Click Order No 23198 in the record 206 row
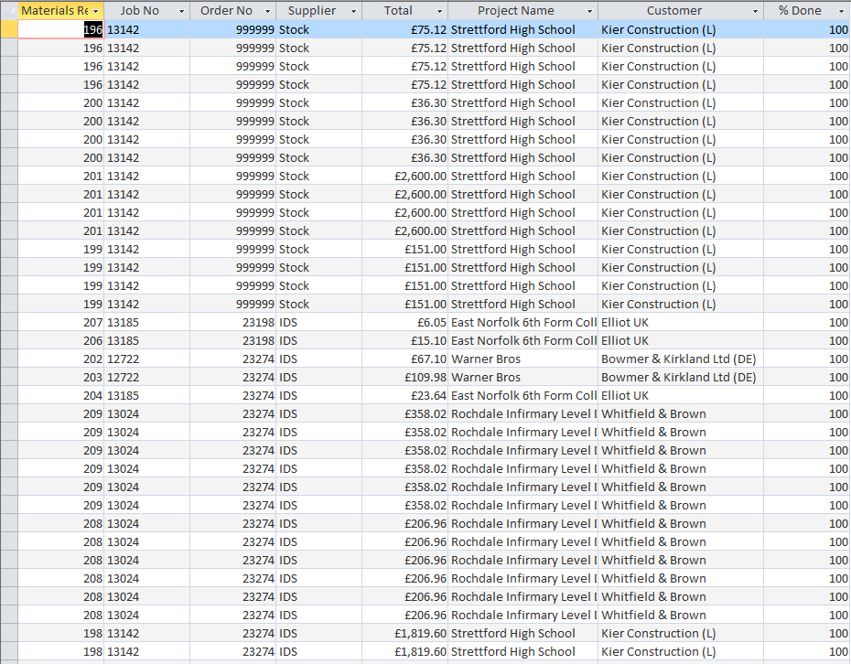Image resolution: width=851 pixels, height=664 pixels. 258,340
